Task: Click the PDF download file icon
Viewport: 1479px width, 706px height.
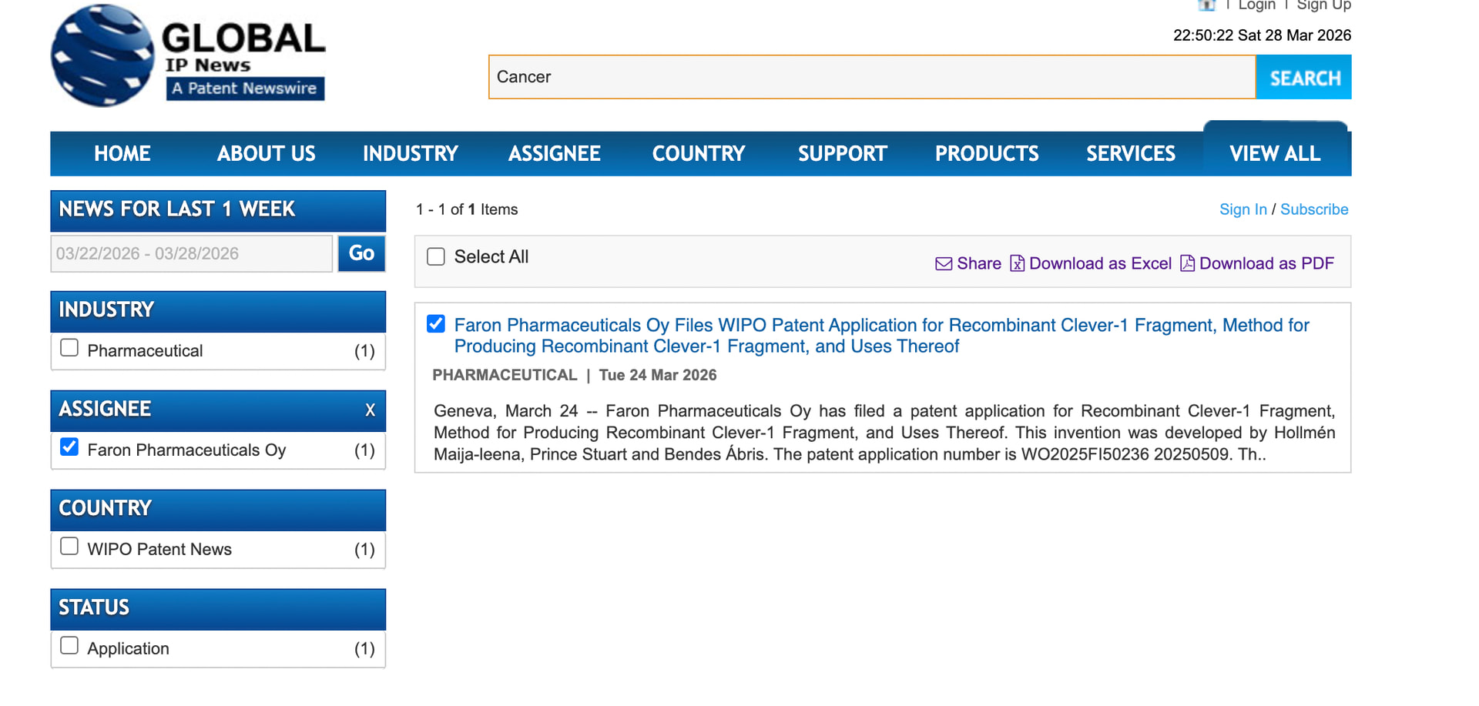Action: pyautogui.click(x=1187, y=264)
